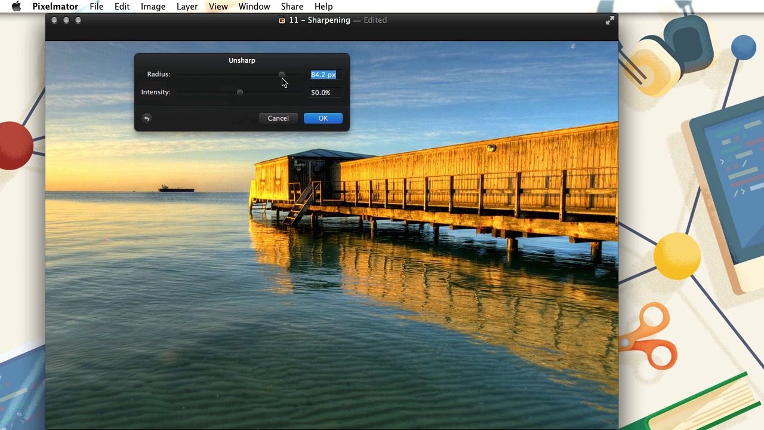Click the reset arrow icon in Unsharp dialog

point(146,118)
